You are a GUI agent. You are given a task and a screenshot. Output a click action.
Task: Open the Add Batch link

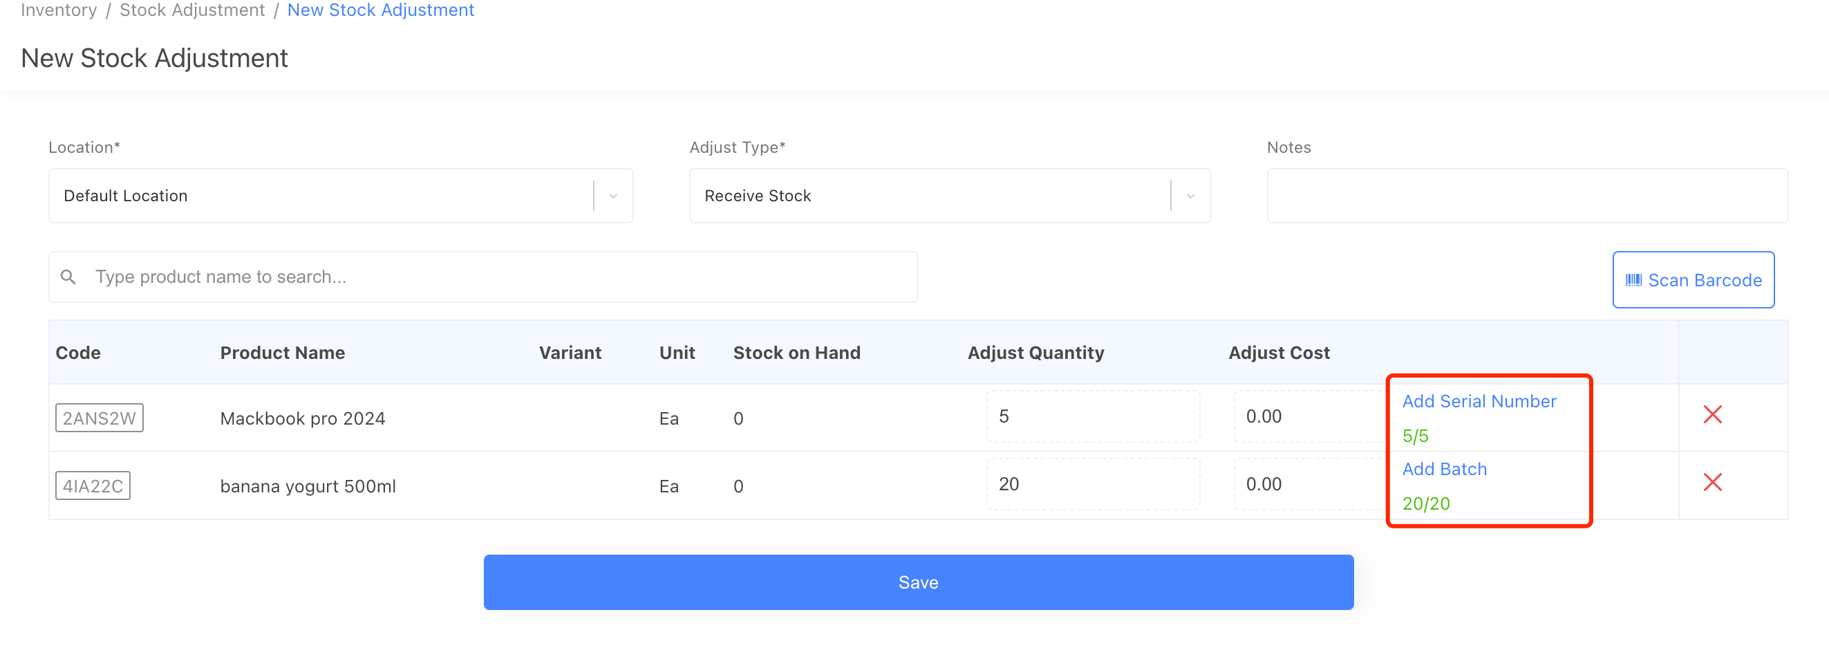[1443, 470]
